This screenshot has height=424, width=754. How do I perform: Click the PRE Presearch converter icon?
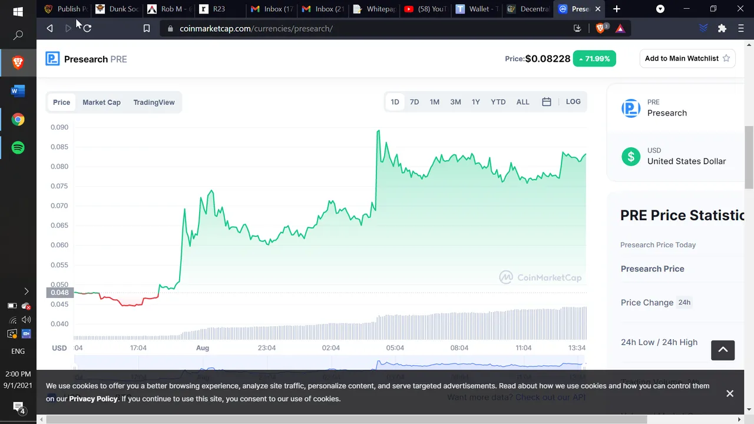[x=631, y=108]
